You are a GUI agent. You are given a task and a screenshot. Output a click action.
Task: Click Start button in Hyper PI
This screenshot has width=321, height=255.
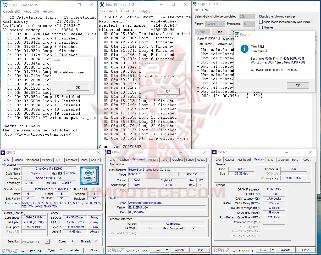pyautogui.click(x=203, y=32)
